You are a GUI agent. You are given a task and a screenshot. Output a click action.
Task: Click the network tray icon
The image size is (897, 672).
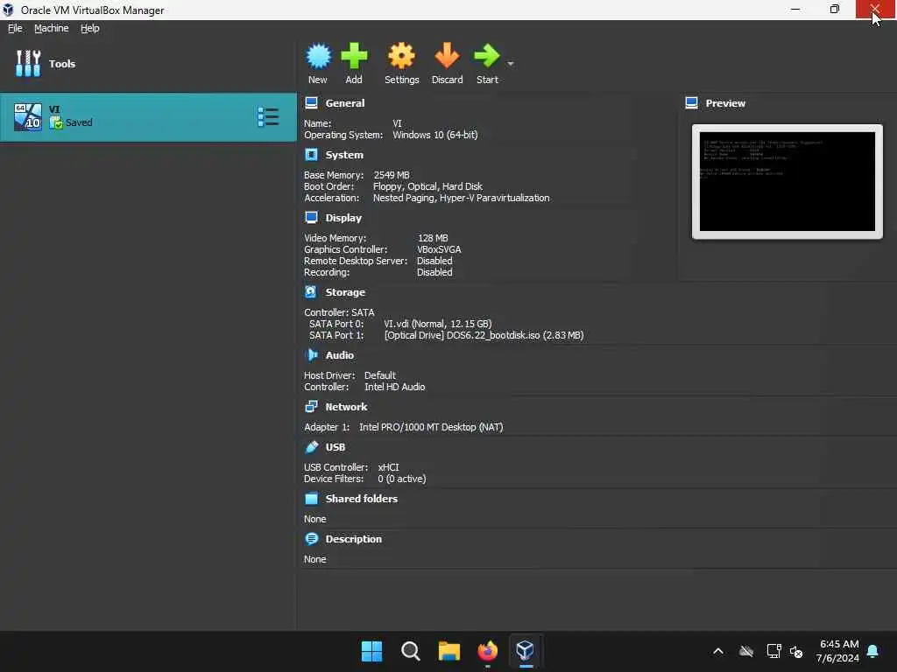(x=773, y=651)
